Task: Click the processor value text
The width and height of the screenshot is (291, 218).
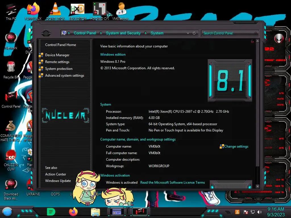Action: pyautogui.click(x=189, y=112)
